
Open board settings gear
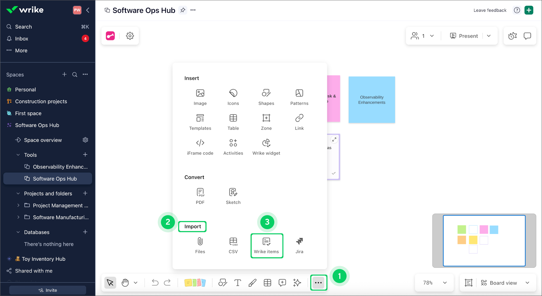pos(130,36)
